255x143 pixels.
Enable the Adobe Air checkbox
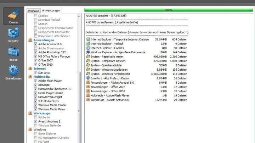(x=35, y=117)
